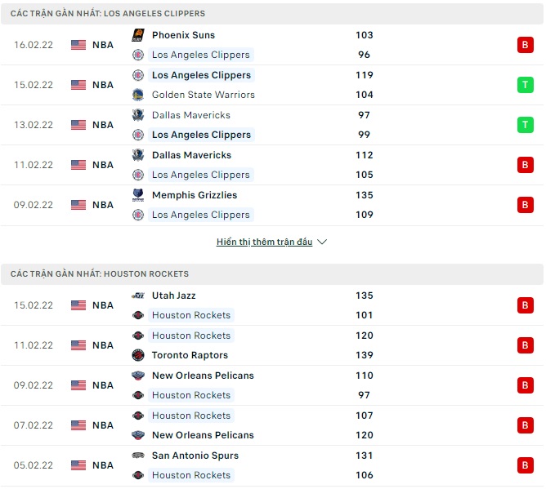Click the green T badge for 15.02.22 Clippers game

525,85
